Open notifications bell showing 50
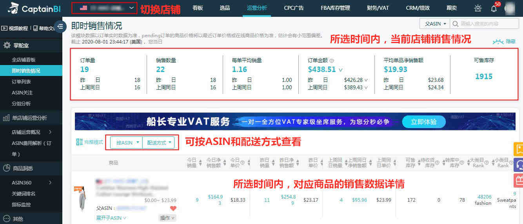523x224 pixels. (494, 8)
